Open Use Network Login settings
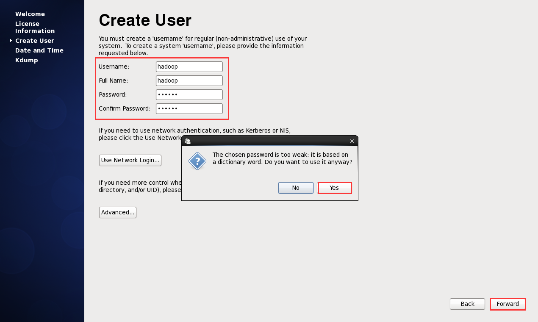Screen dimensions: 538x322 pyautogui.click(x=130, y=160)
